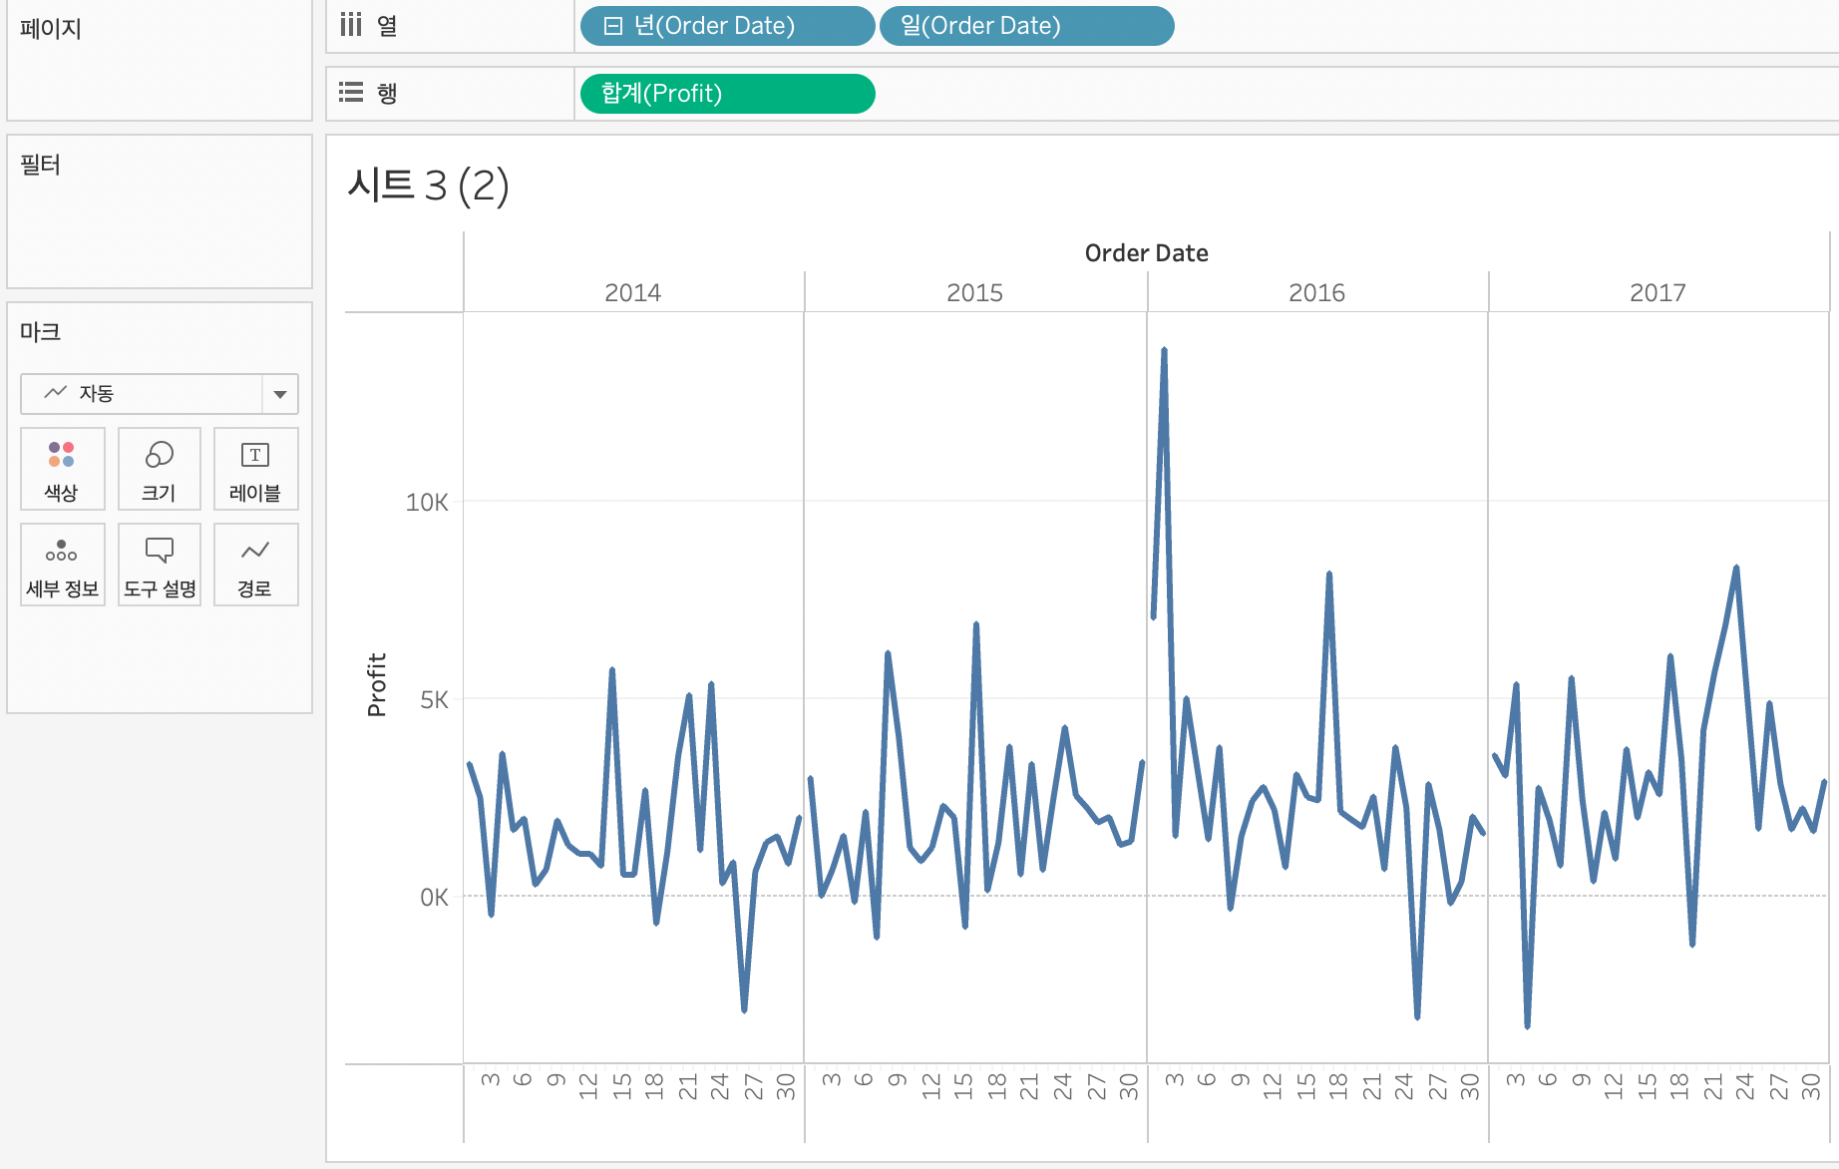Viewport: 1839px width, 1169px height.
Task: Select the 2014 year column header
Action: click(633, 292)
